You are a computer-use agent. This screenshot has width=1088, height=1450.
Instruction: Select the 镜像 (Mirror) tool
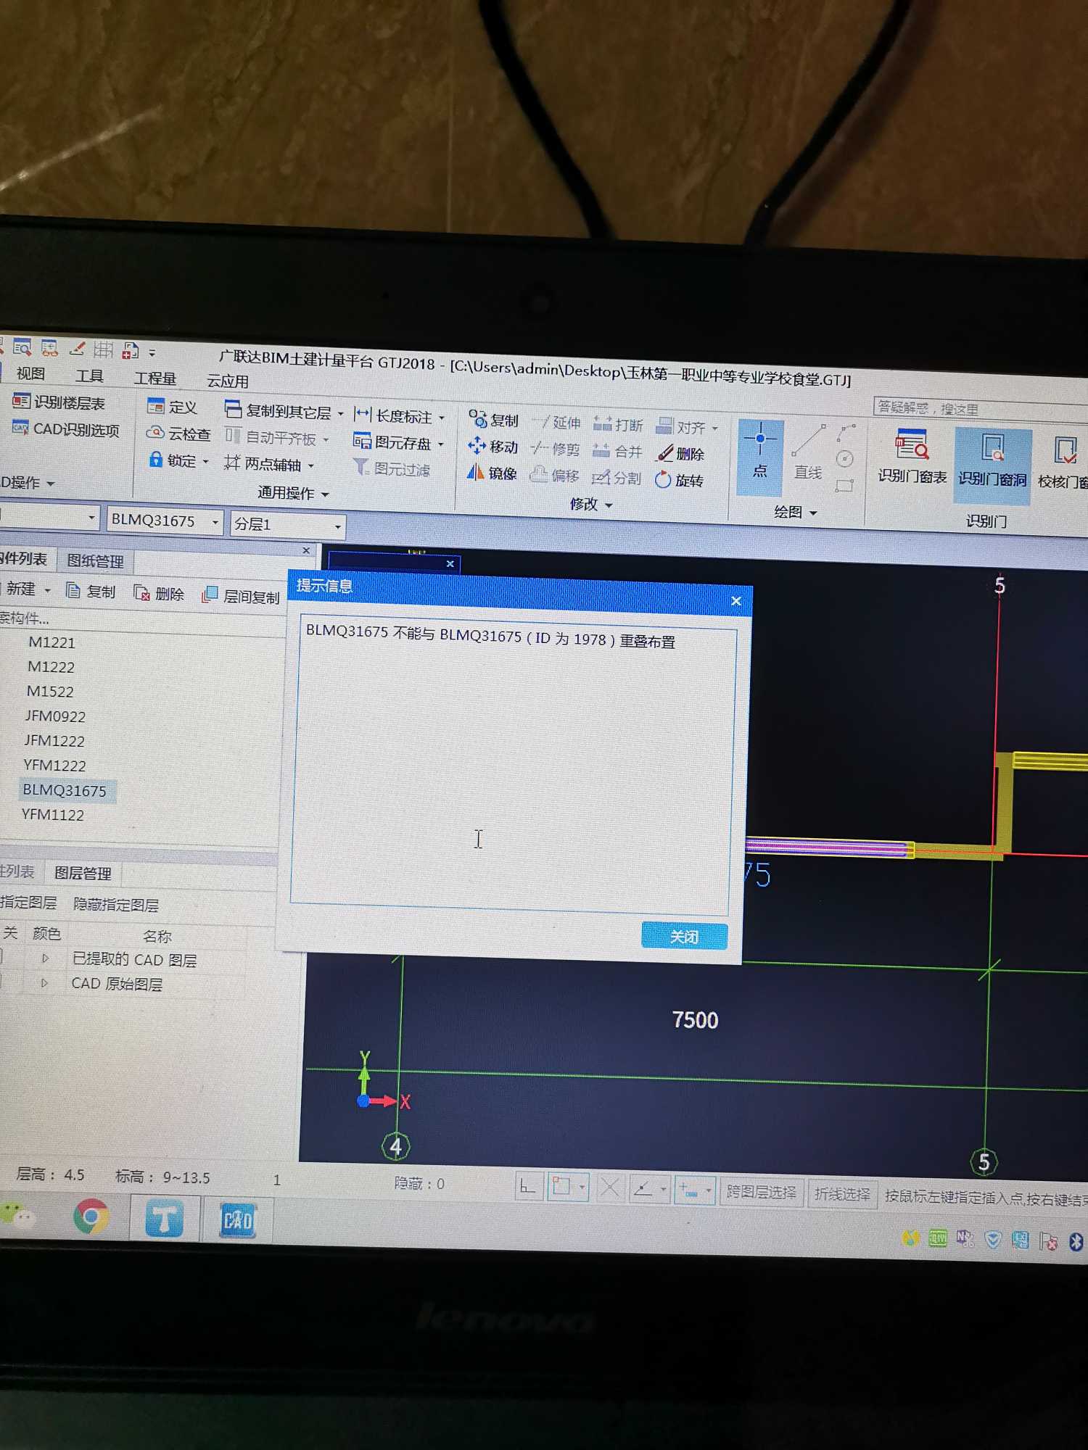491,473
